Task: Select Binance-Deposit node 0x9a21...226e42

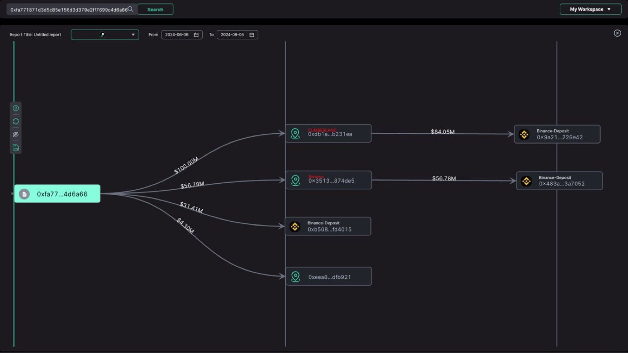Action: (x=557, y=134)
